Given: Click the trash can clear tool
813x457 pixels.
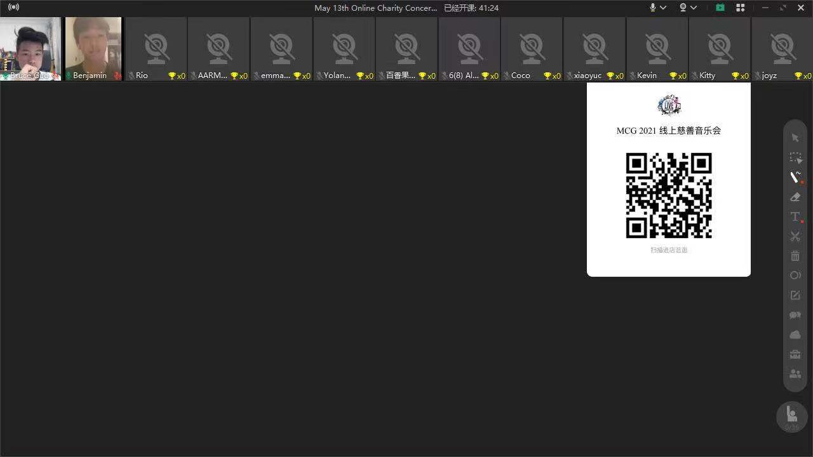Looking at the screenshot, I should [795, 256].
